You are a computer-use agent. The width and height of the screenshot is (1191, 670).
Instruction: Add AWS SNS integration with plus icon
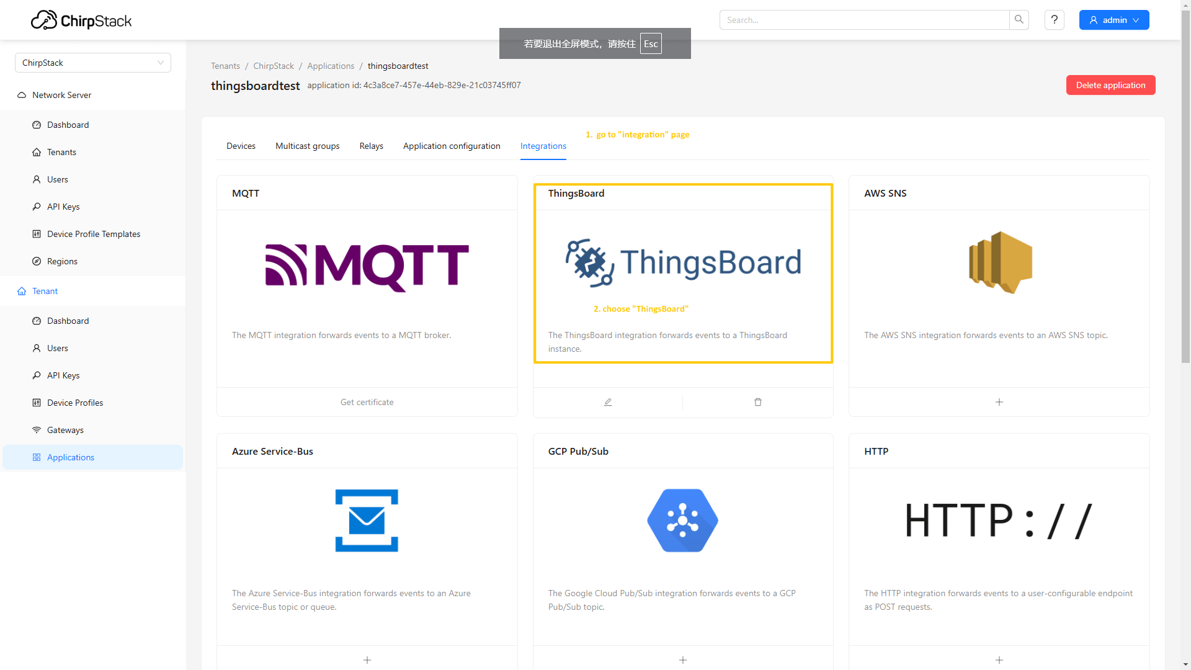pos(999,402)
